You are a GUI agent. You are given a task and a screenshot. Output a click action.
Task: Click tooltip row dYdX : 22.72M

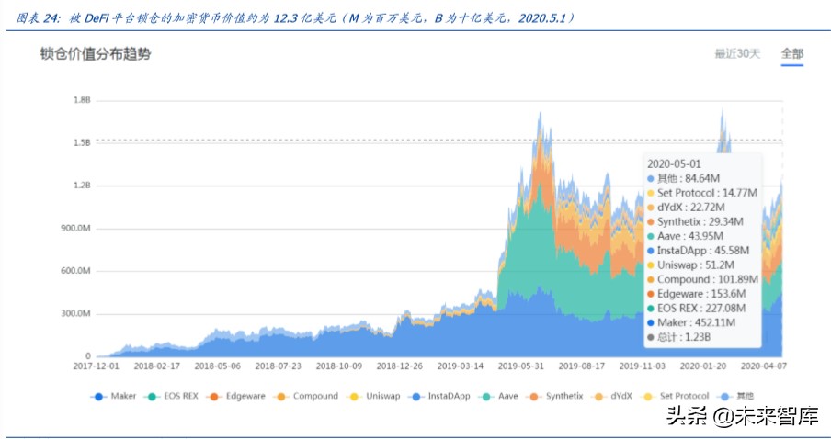pos(686,207)
